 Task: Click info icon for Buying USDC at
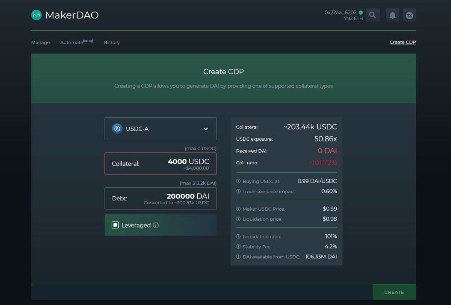[238, 181]
